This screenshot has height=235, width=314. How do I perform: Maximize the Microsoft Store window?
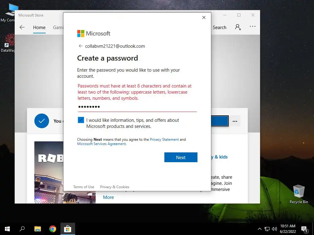(239, 15)
